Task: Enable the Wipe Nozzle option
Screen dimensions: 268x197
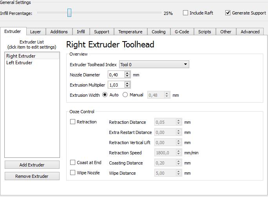Action: (x=73, y=173)
